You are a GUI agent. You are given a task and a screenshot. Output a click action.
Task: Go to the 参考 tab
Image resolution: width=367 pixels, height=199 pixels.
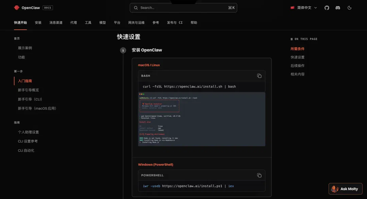[156, 22]
